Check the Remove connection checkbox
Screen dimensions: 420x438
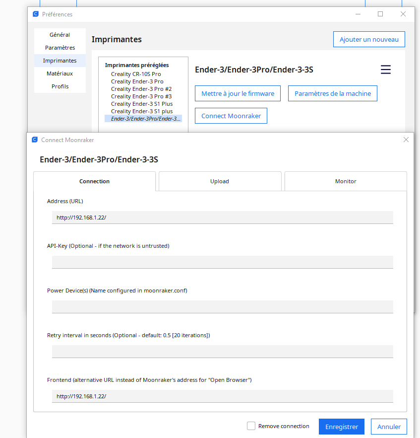pyautogui.click(x=251, y=426)
